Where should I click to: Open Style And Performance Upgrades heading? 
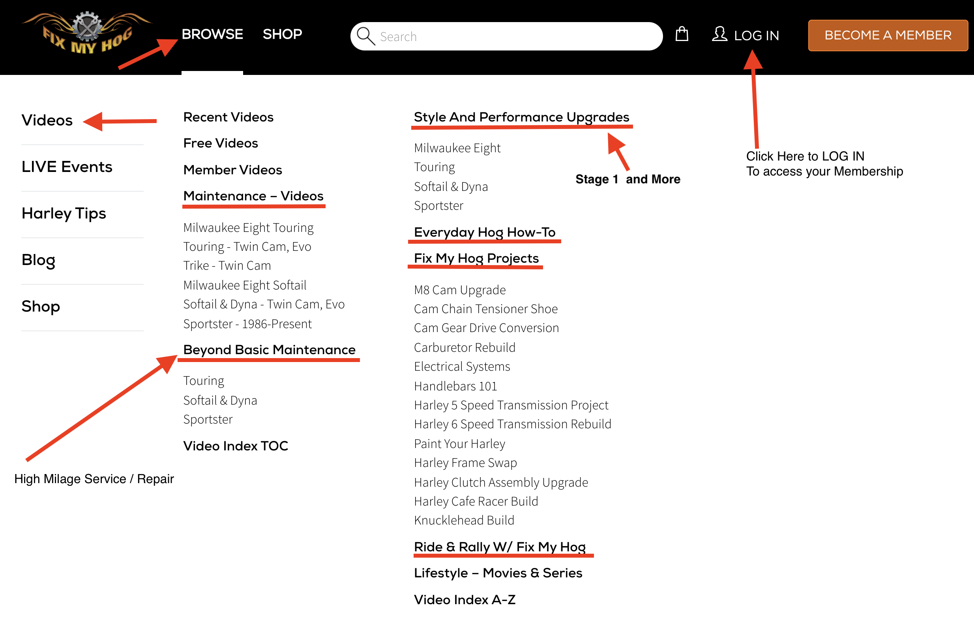click(521, 118)
